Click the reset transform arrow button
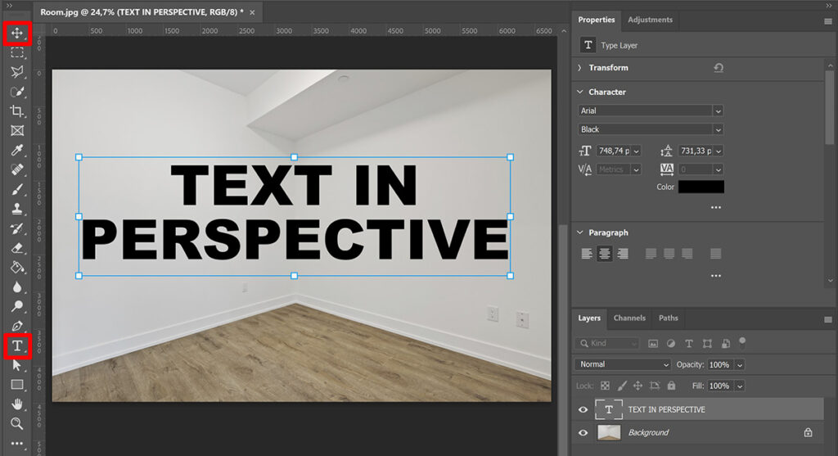The width and height of the screenshot is (838, 456). click(x=719, y=68)
